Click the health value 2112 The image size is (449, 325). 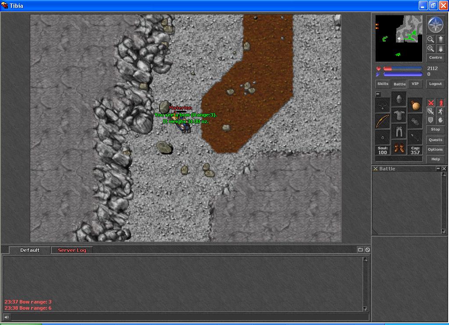pos(432,68)
